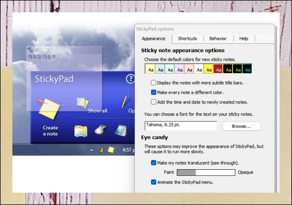Click the Browse... font button

coord(241,126)
